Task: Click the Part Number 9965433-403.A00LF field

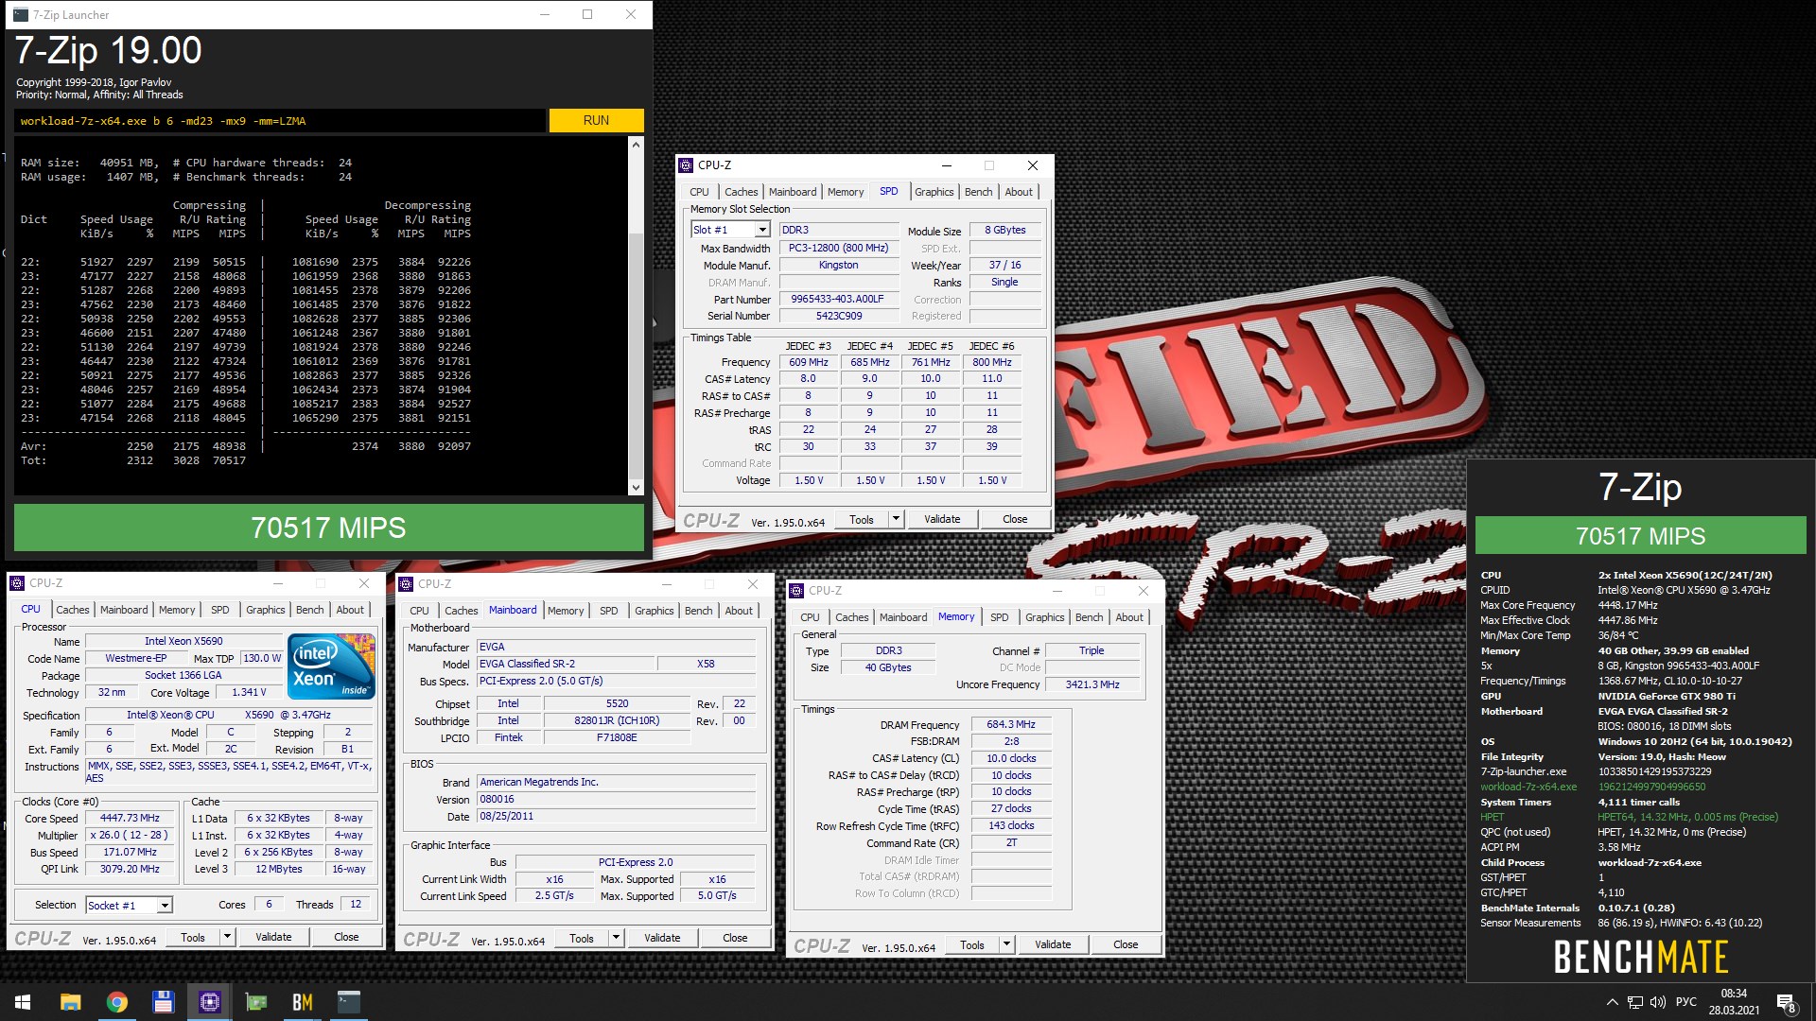Action: 838,299
